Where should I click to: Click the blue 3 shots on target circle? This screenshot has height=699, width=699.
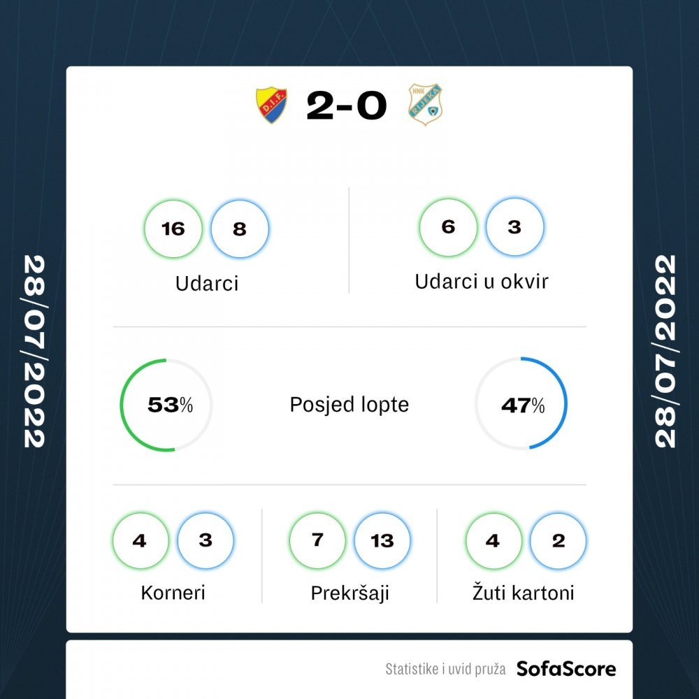click(x=514, y=227)
